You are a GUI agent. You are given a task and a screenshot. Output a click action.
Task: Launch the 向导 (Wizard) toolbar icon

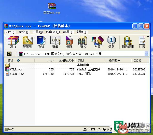(x=98, y=42)
